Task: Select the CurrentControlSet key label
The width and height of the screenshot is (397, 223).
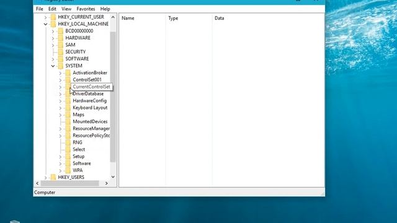Action: (x=91, y=87)
